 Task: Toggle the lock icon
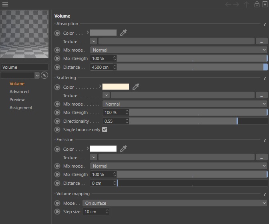tap(257, 4)
